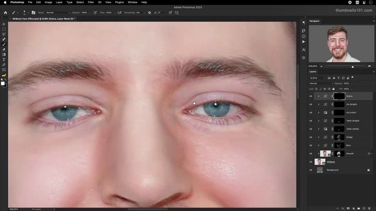Image resolution: width=376 pixels, height=211 pixels.
Task: Select the Pen tool
Action: [4, 65]
